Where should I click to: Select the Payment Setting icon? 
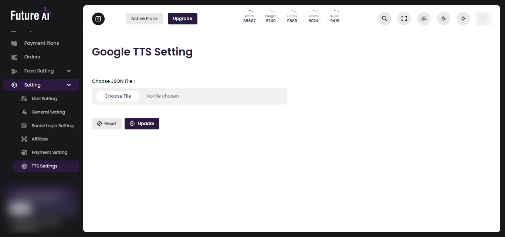point(24,152)
